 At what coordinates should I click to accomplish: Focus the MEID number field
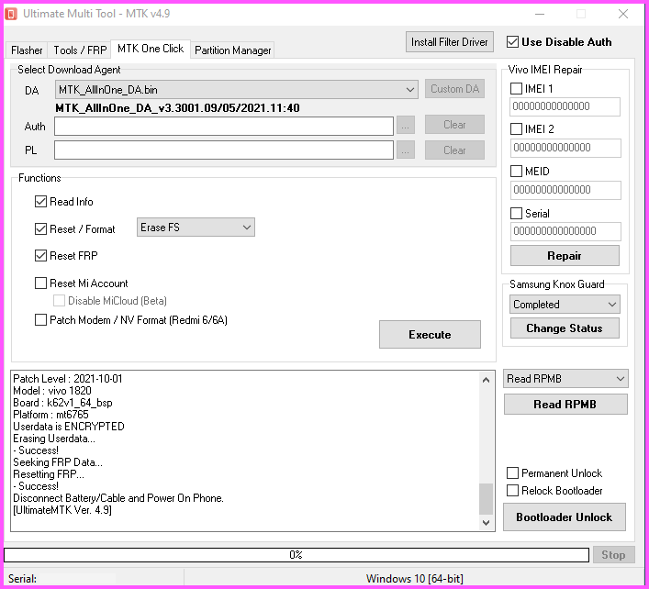[x=565, y=190]
